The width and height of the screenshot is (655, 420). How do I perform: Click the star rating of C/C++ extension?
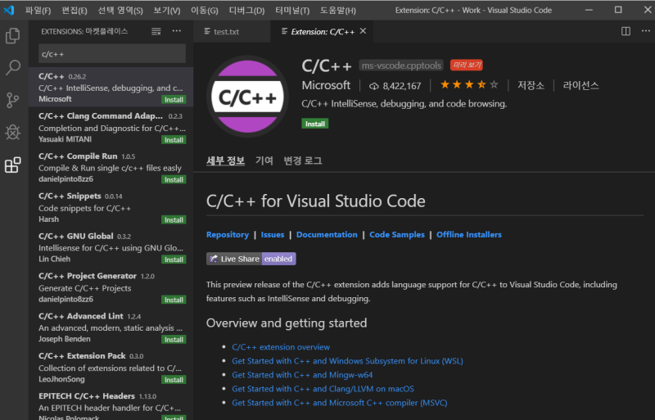469,85
